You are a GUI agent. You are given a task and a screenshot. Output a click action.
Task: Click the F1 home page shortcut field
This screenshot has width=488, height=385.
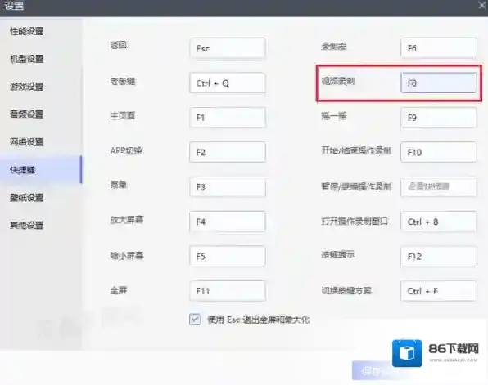coord(228,118)
